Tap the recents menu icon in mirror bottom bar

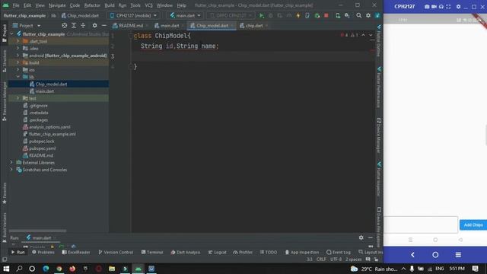click(x=458, y=255)
